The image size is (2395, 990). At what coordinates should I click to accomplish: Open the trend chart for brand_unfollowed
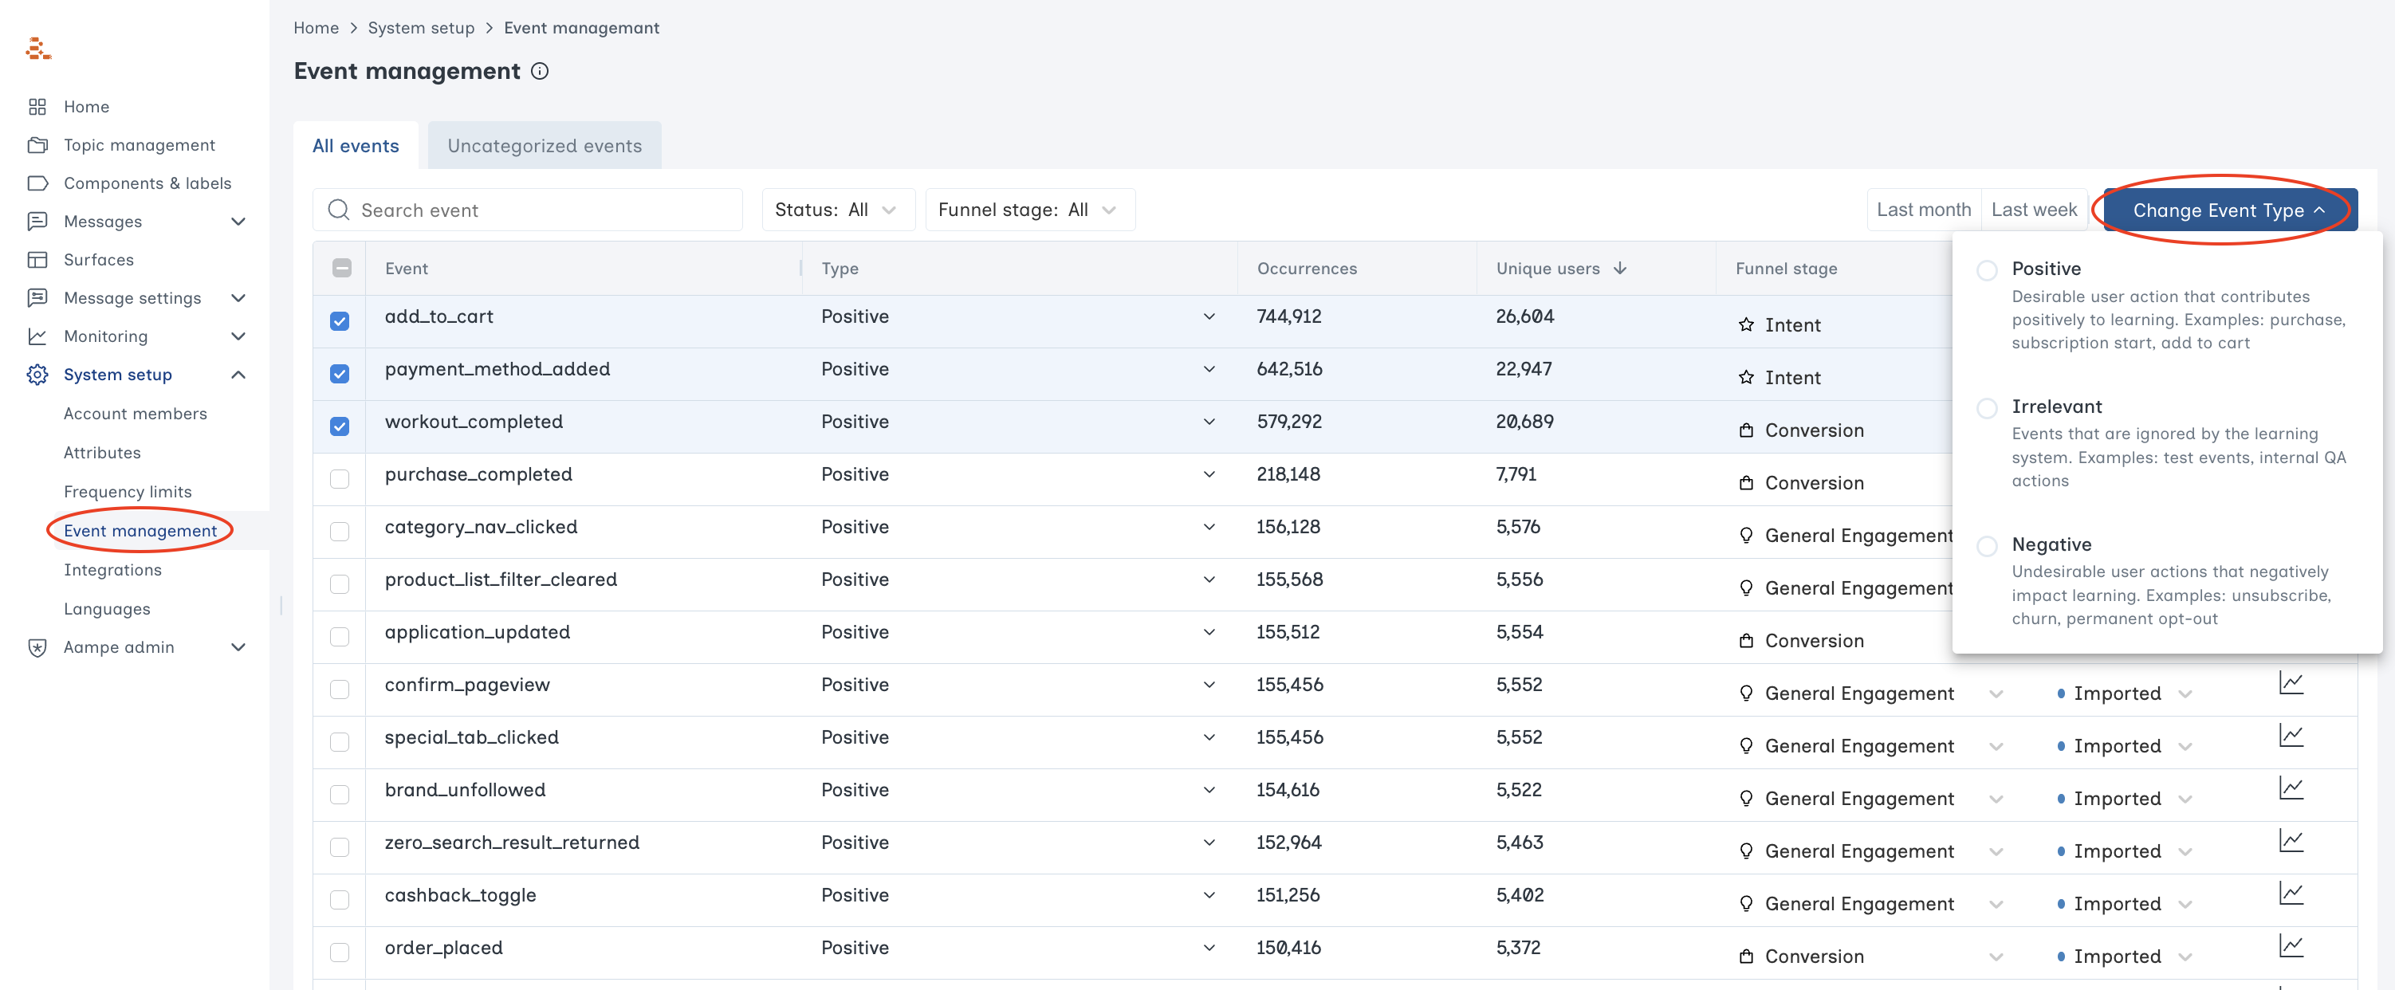pyautogui.click(x=2291, y=789)
